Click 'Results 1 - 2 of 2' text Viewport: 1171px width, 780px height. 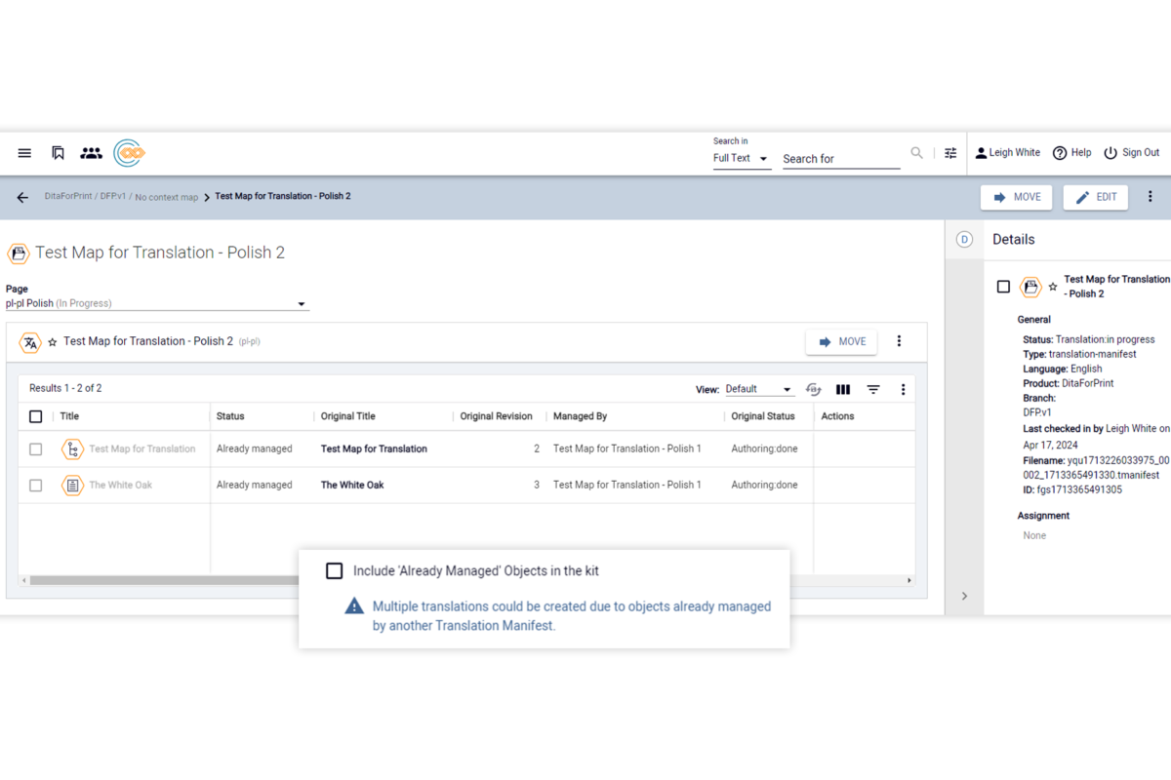click(x=65, y=389)
